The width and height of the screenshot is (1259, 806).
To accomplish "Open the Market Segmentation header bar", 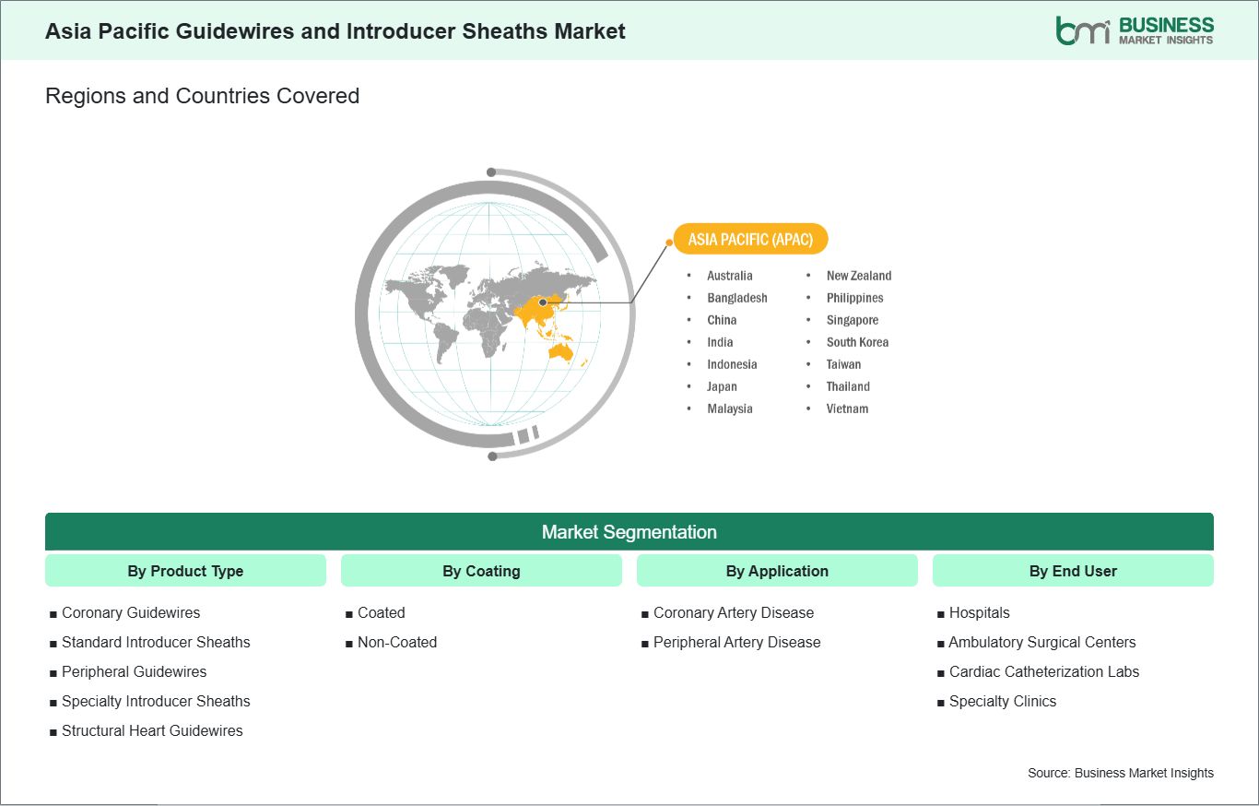I will [x=629, y=531].
